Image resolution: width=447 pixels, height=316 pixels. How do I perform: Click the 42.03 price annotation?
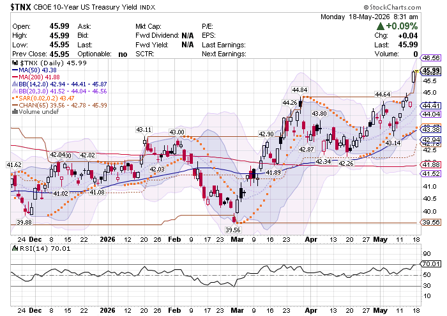(x=157, y=169)
